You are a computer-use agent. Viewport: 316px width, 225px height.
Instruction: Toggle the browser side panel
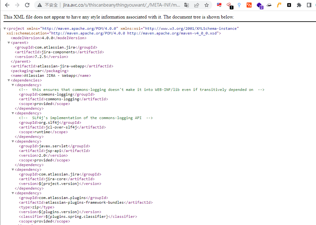tap(309, 5)
